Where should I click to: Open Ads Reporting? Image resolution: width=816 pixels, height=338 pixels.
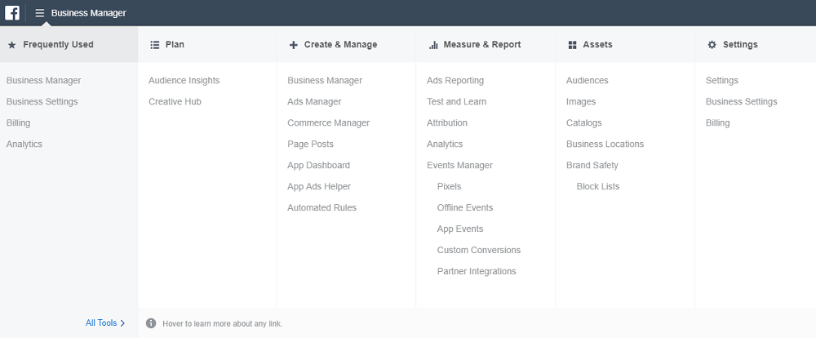pyautogui.click(x=455, y=81)
